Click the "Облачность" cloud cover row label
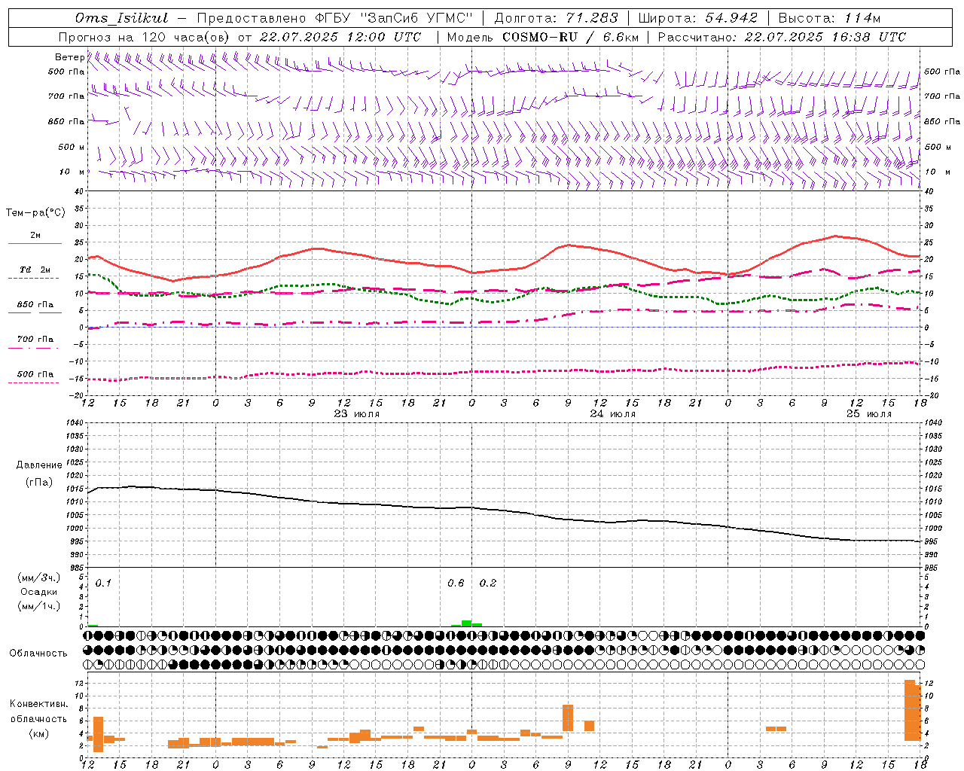Viewport: 964px width, 771px height. 38,654
